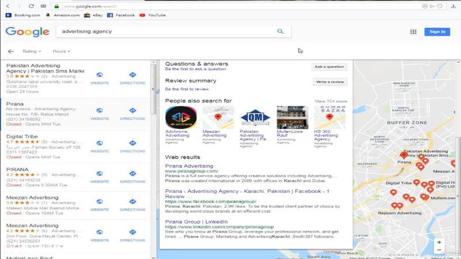Open Meezan Advertising map thumbnail
The width and height of the screenshot is (461, 259).
[x=218, y=117]
